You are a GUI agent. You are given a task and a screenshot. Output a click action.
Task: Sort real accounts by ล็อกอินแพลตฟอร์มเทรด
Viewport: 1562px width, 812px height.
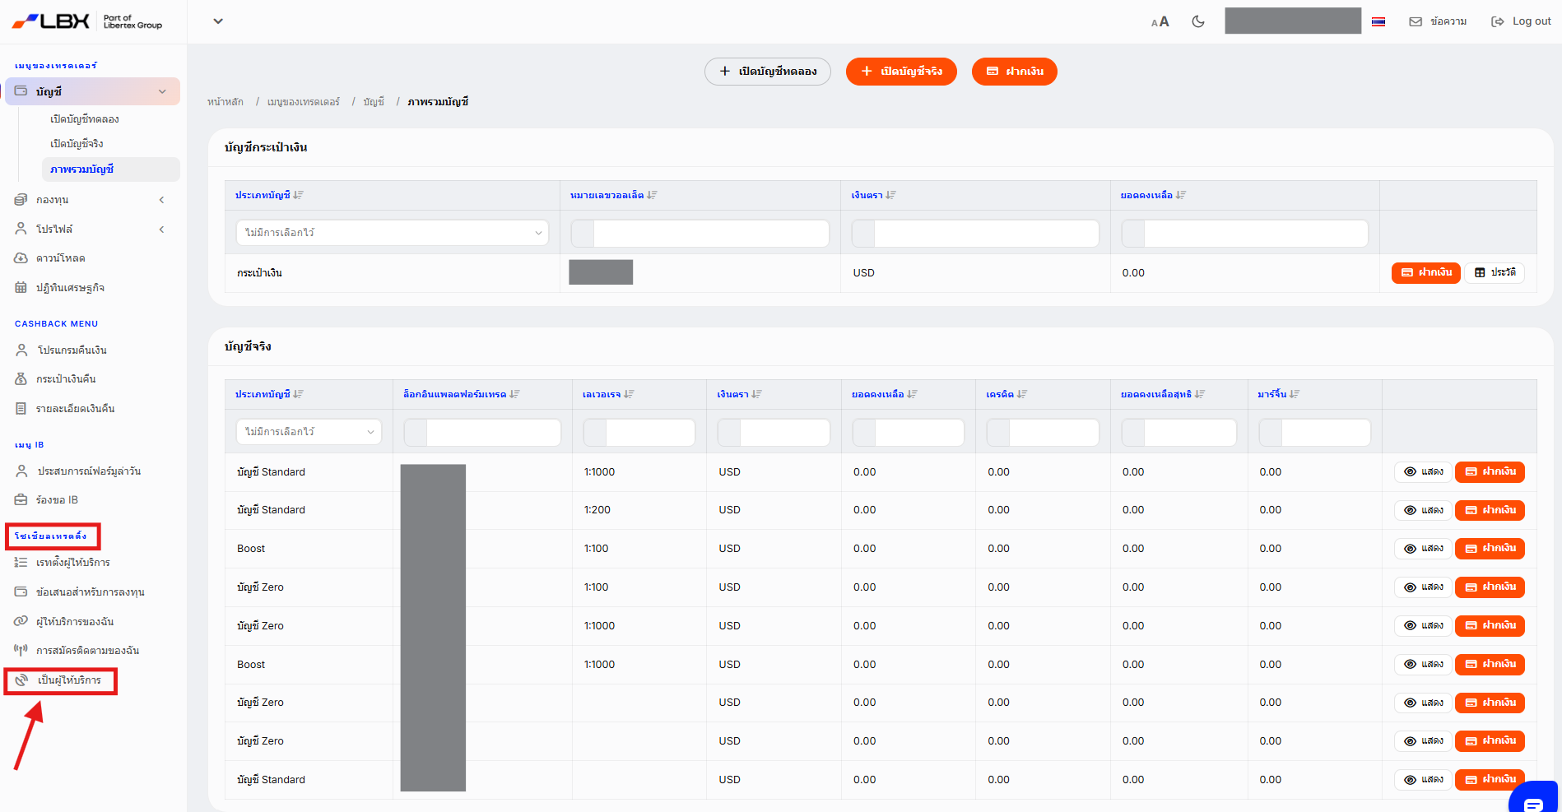coord(462,394)
